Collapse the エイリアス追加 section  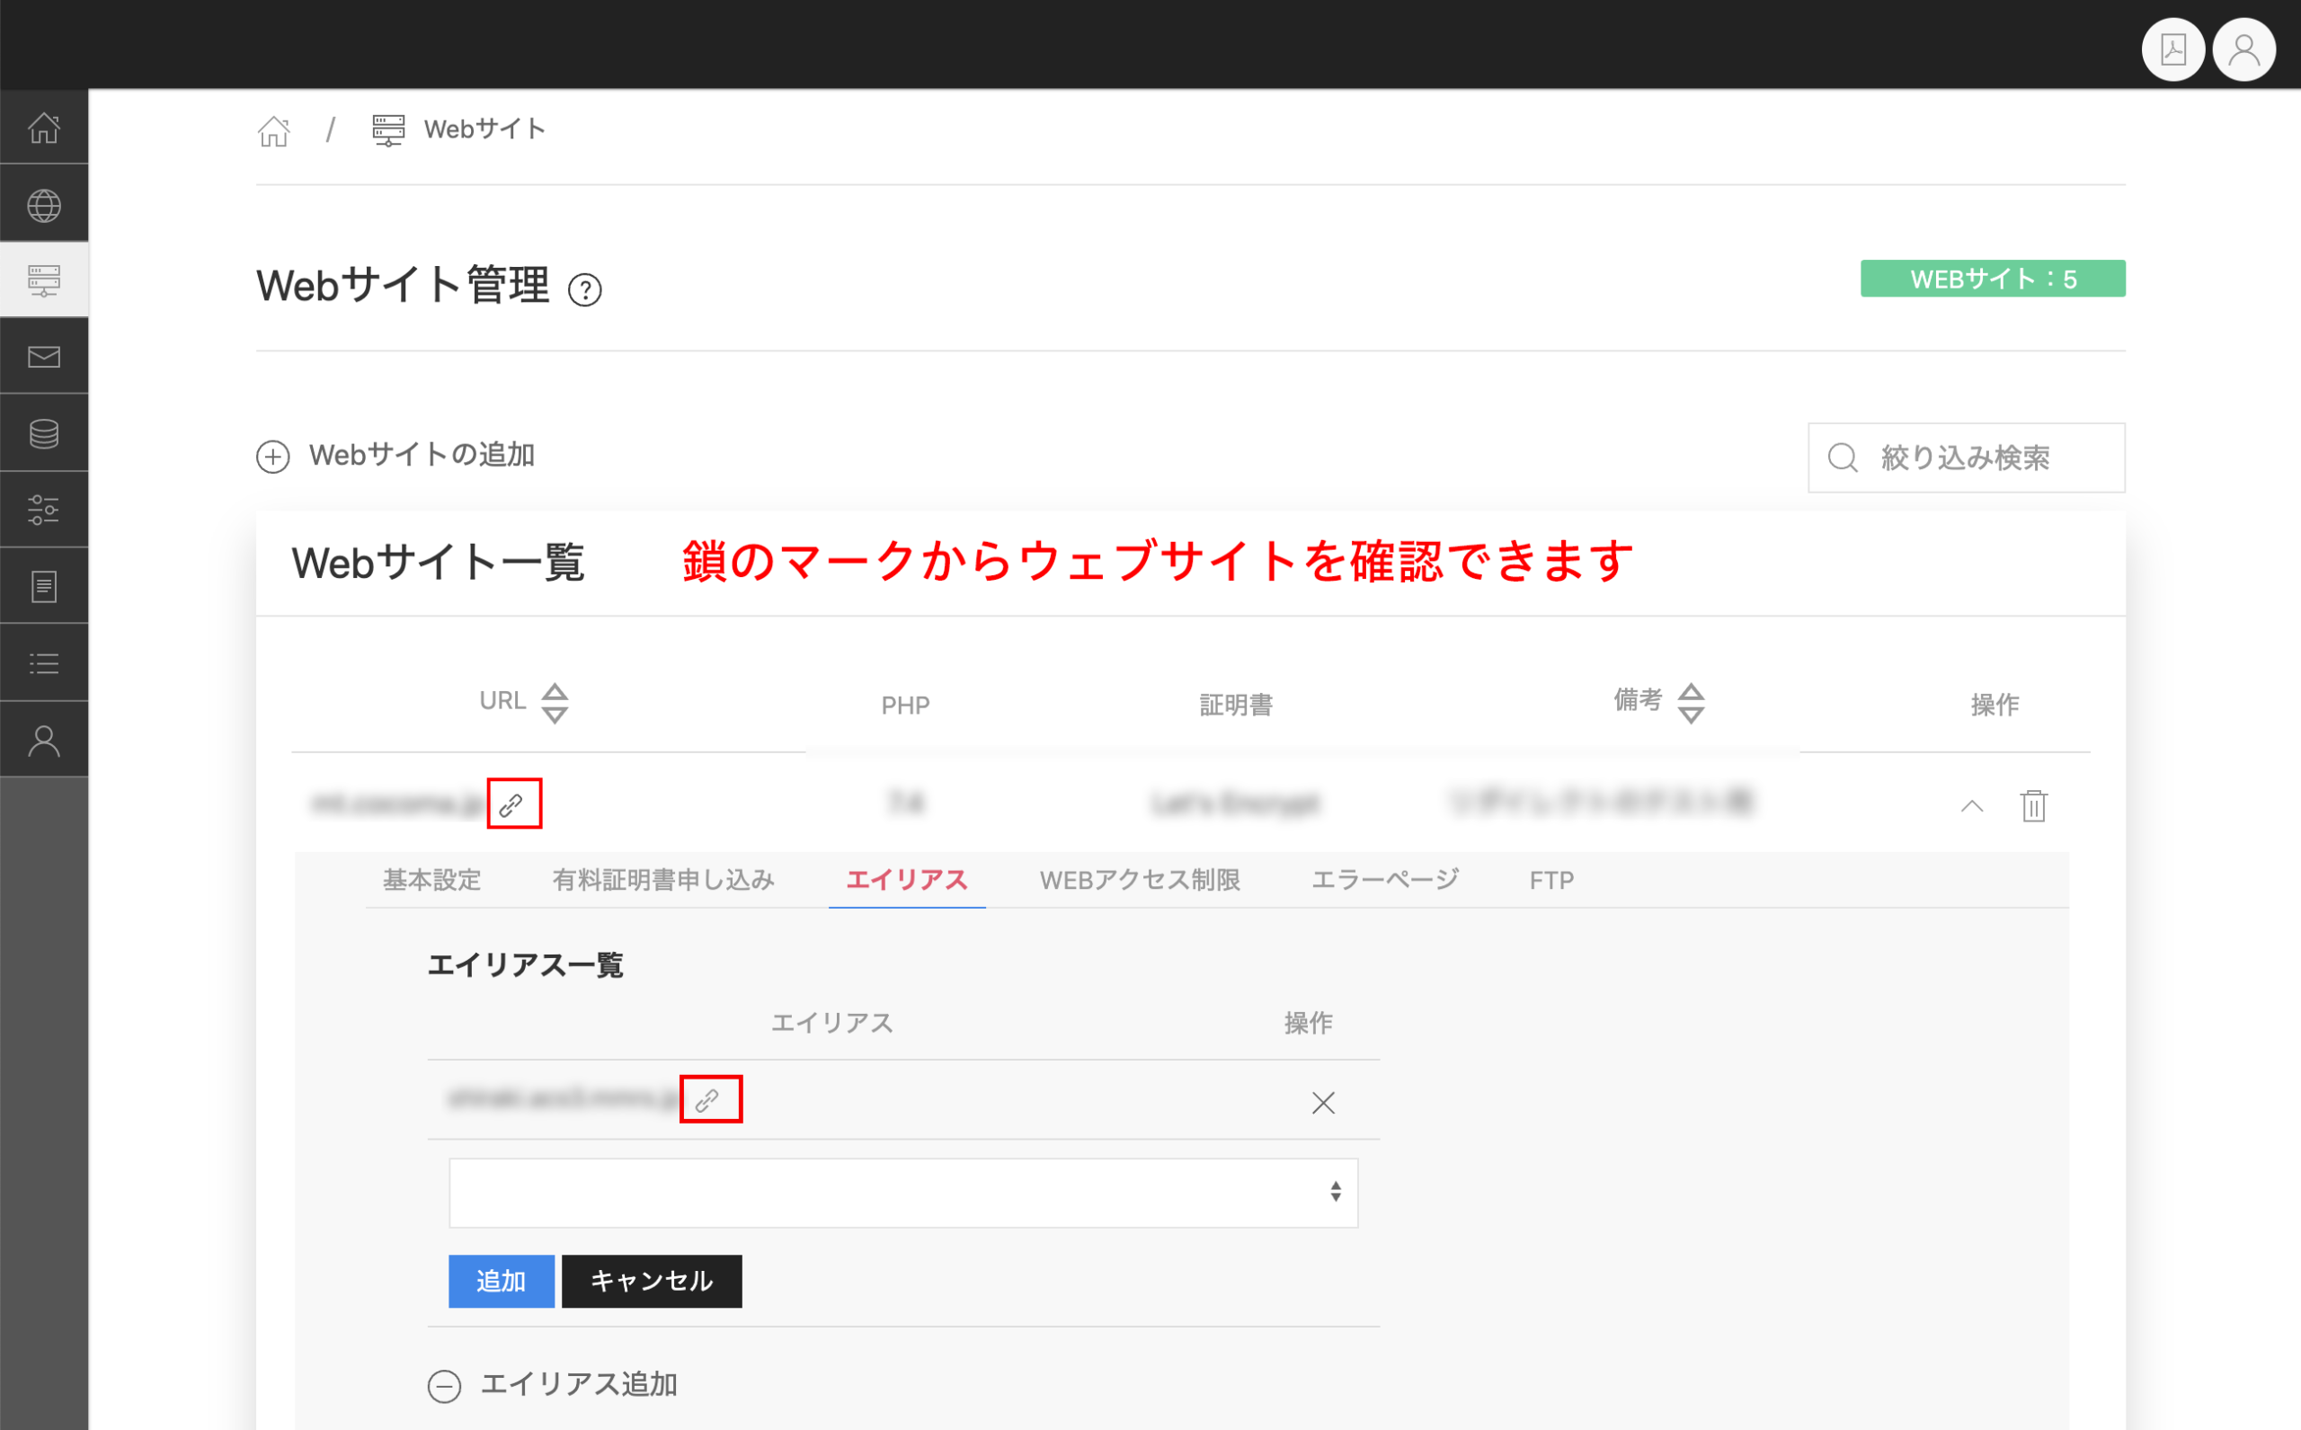[x=552, y=1384]
